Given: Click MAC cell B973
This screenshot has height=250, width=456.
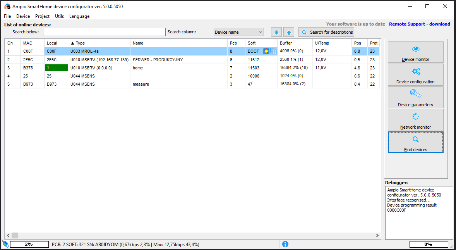Looking at the screenshot, I should pos(32,84).
